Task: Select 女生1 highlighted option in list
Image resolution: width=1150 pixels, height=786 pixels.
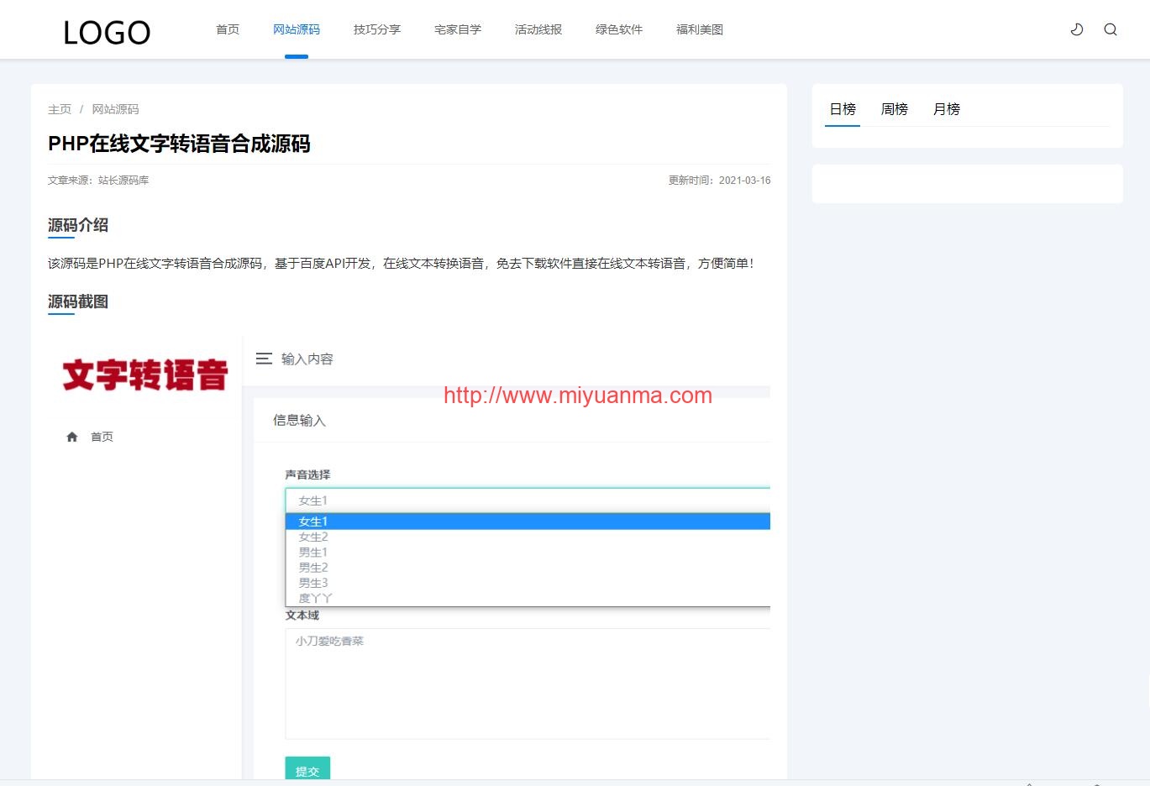Action: (x=528, y=521)
